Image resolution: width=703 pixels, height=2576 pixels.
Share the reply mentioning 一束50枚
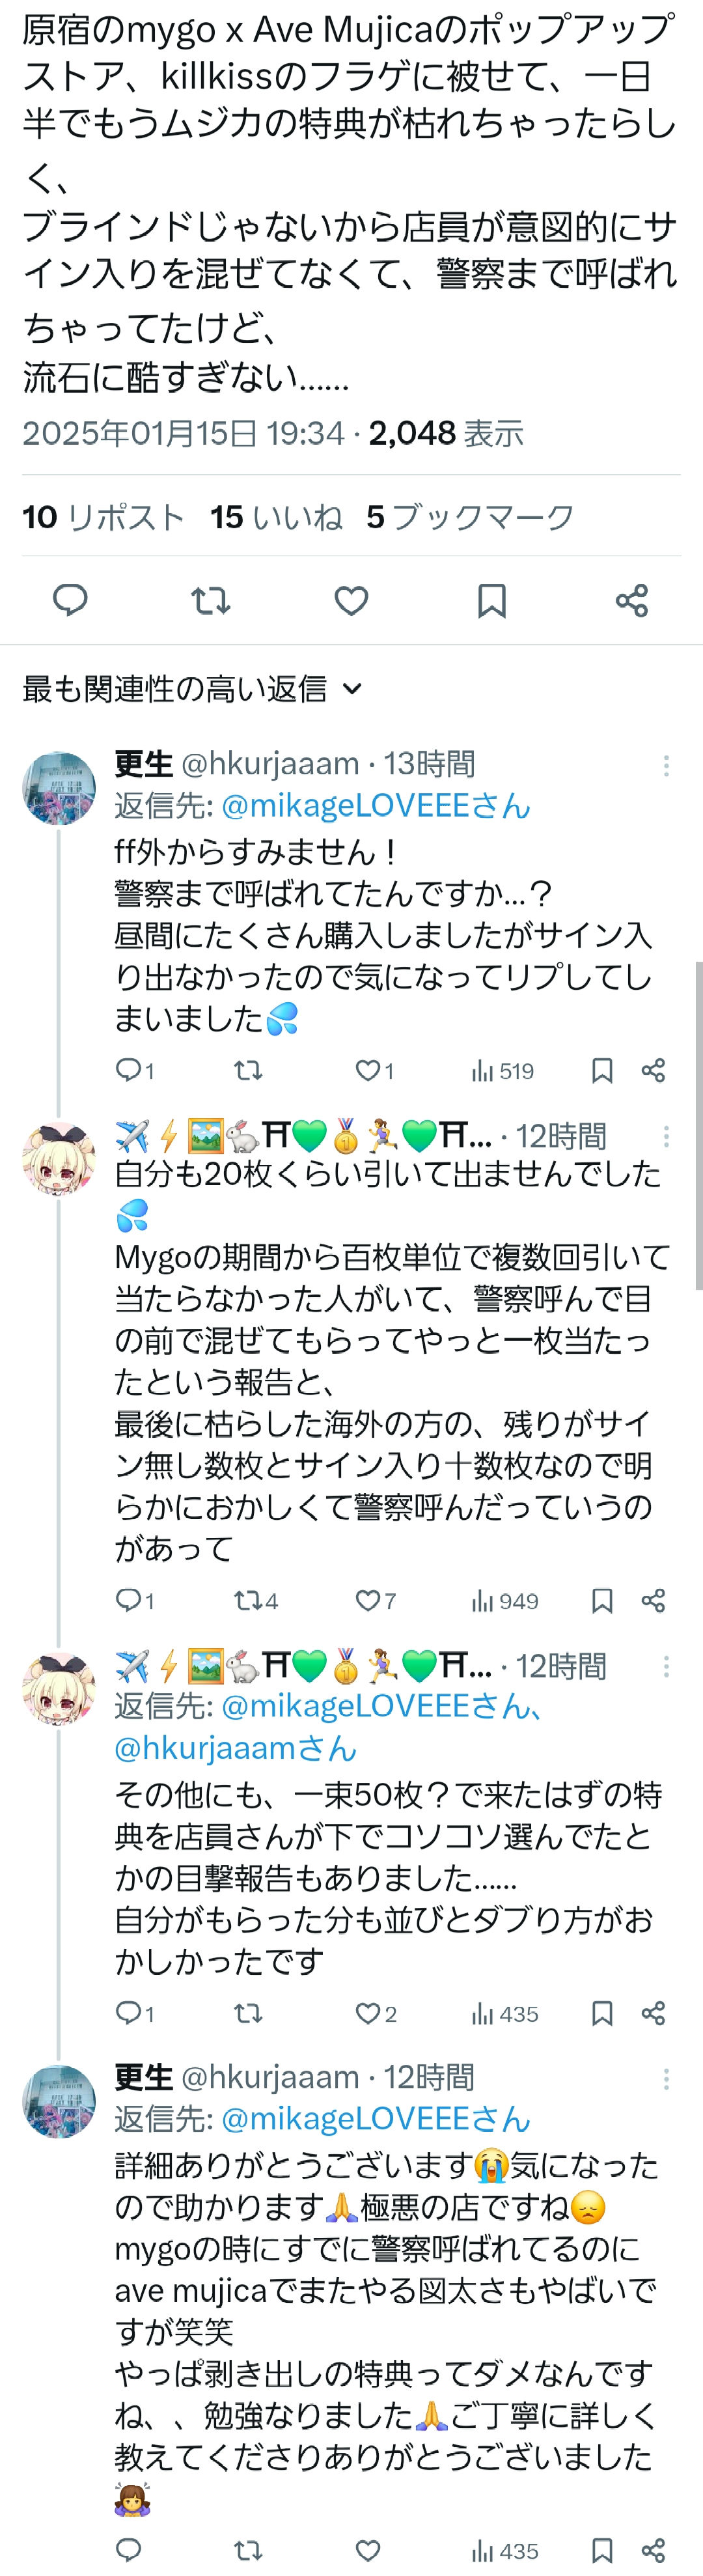pyautogui.click(x=653, y=2014)
